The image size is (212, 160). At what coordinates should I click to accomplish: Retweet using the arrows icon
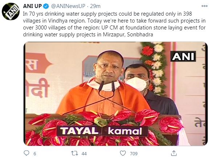74,153
